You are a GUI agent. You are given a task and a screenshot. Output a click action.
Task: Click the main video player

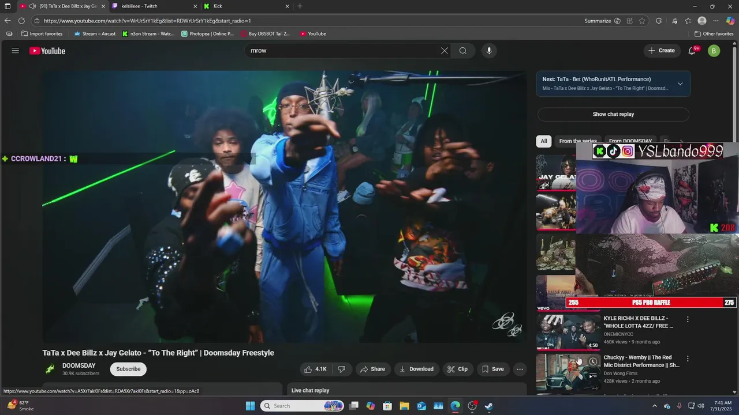click(x=284, y=206)
